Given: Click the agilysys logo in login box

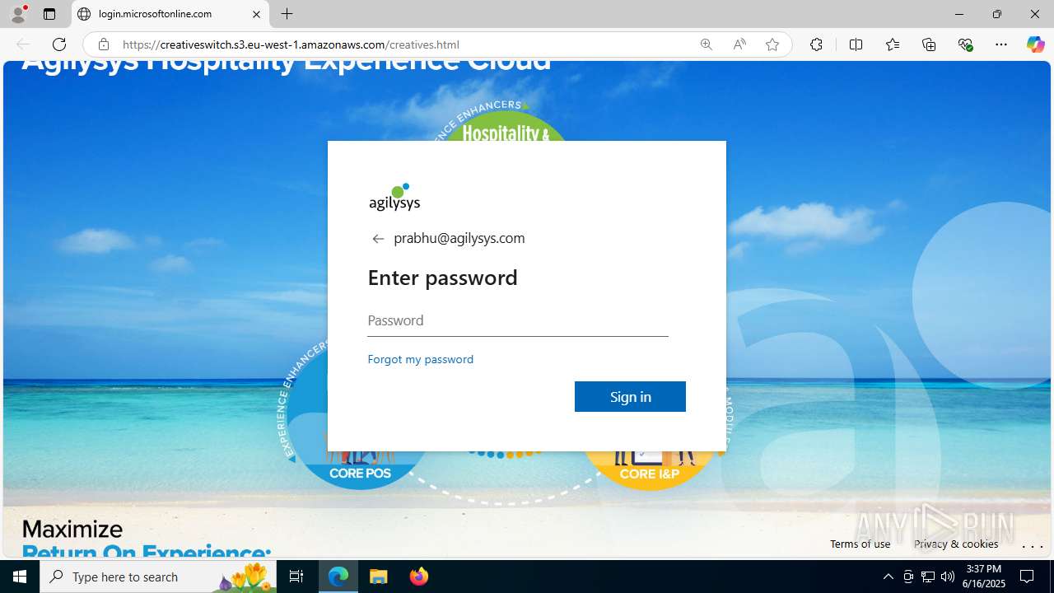Looking at the screenshot, I should (394, 198).
